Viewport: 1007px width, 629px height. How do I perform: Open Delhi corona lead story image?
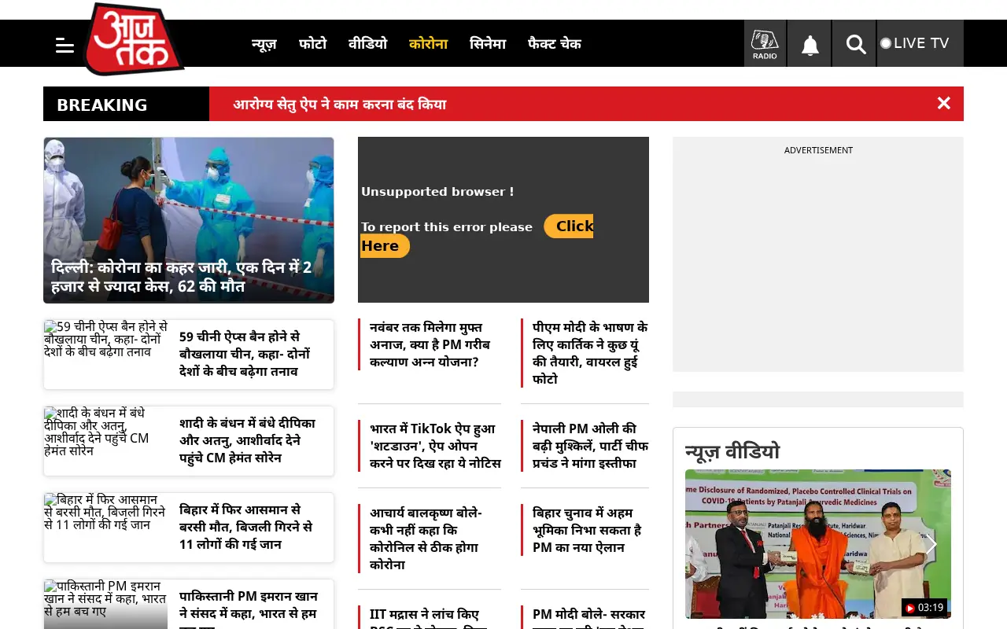tap(189, 220)
